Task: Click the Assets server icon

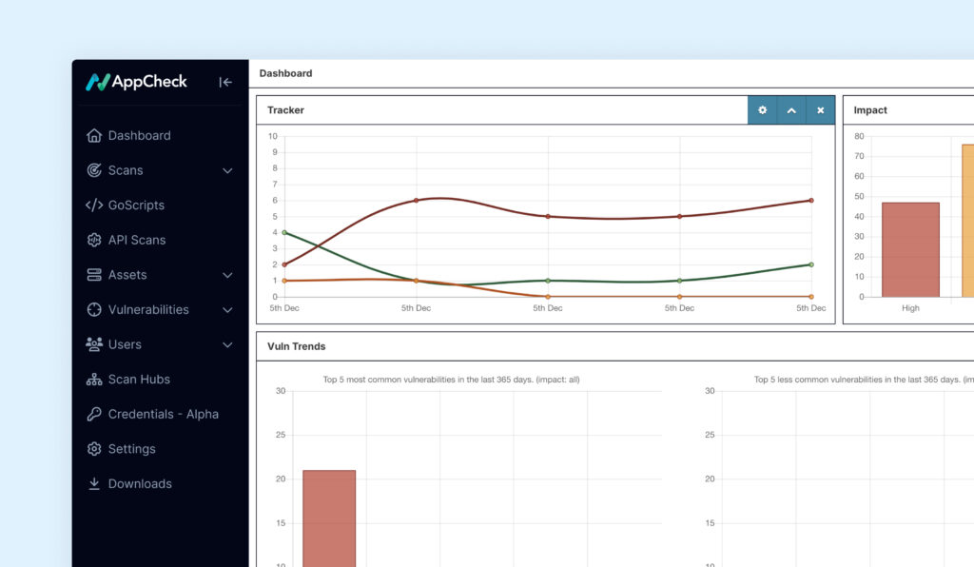Action: coord(94,275)
